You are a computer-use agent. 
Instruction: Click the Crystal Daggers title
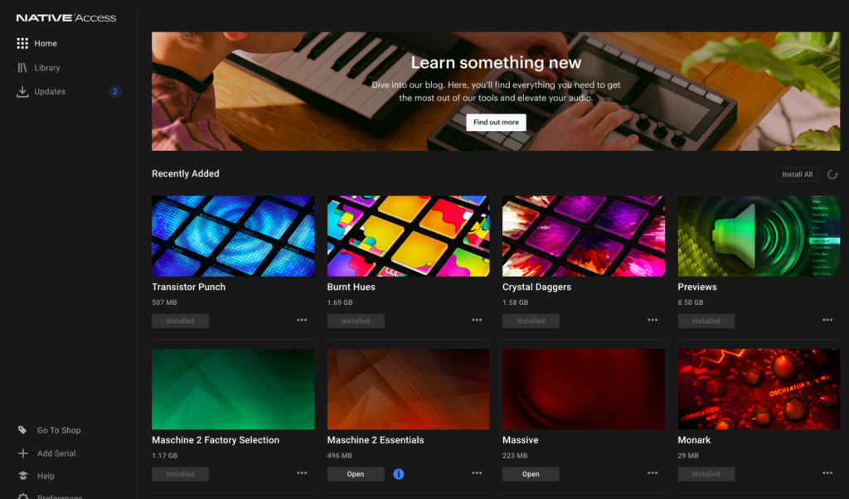[536, 287]
